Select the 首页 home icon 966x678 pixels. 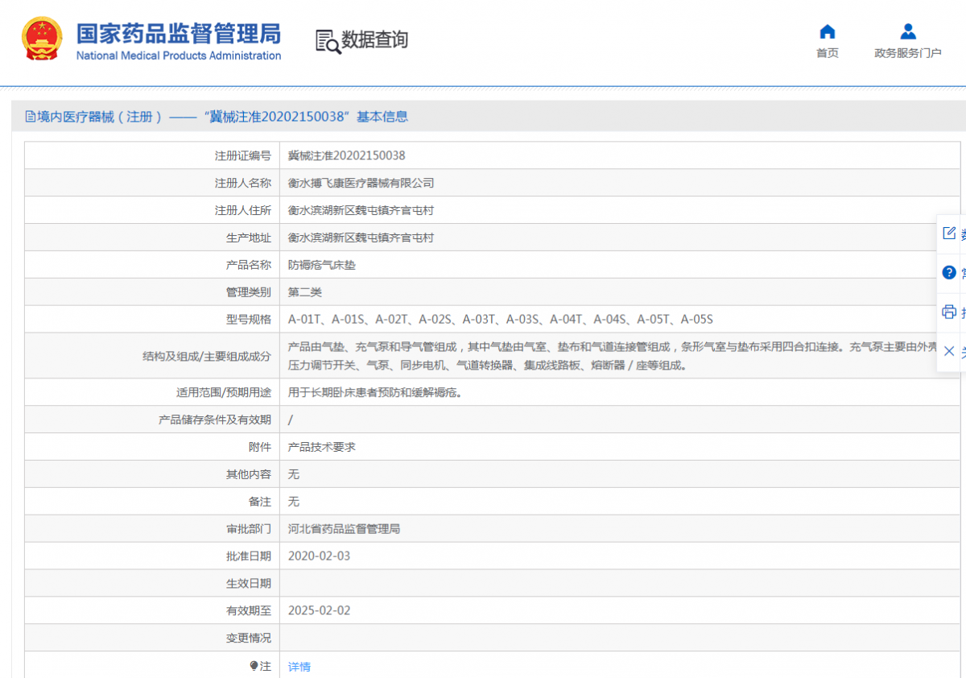point(827,31)
